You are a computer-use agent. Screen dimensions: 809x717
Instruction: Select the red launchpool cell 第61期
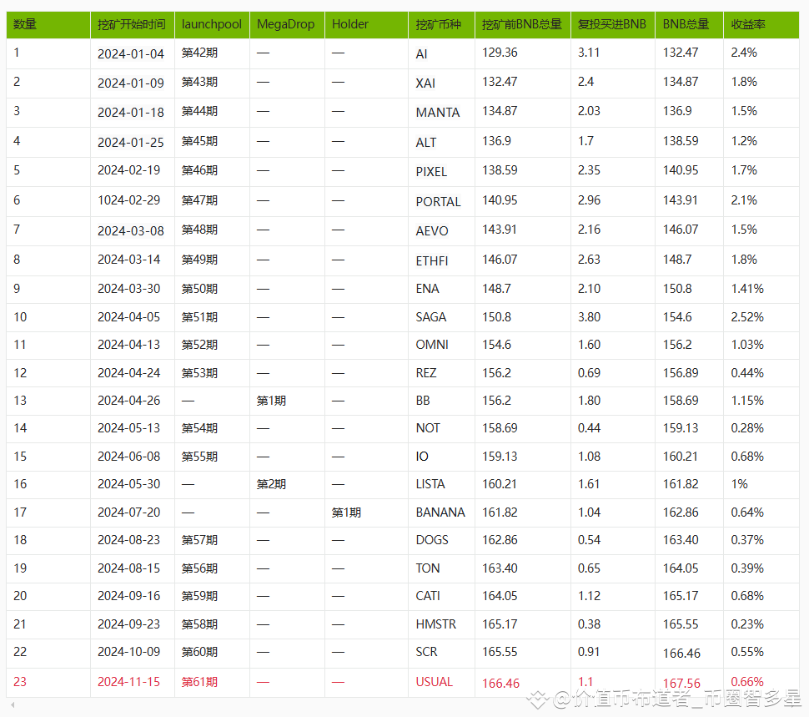coord(199,682)
